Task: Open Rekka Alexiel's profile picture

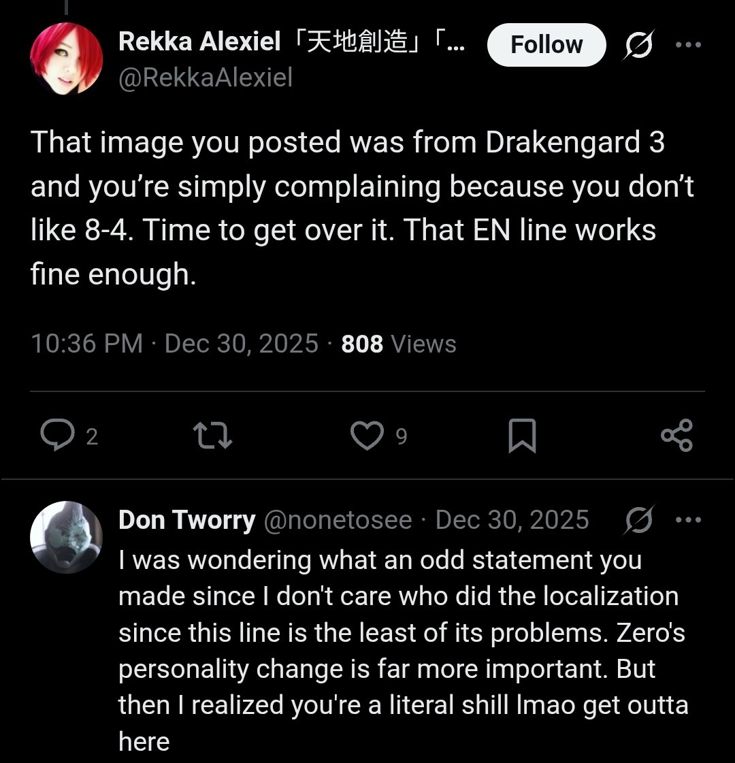Action: 66,59
